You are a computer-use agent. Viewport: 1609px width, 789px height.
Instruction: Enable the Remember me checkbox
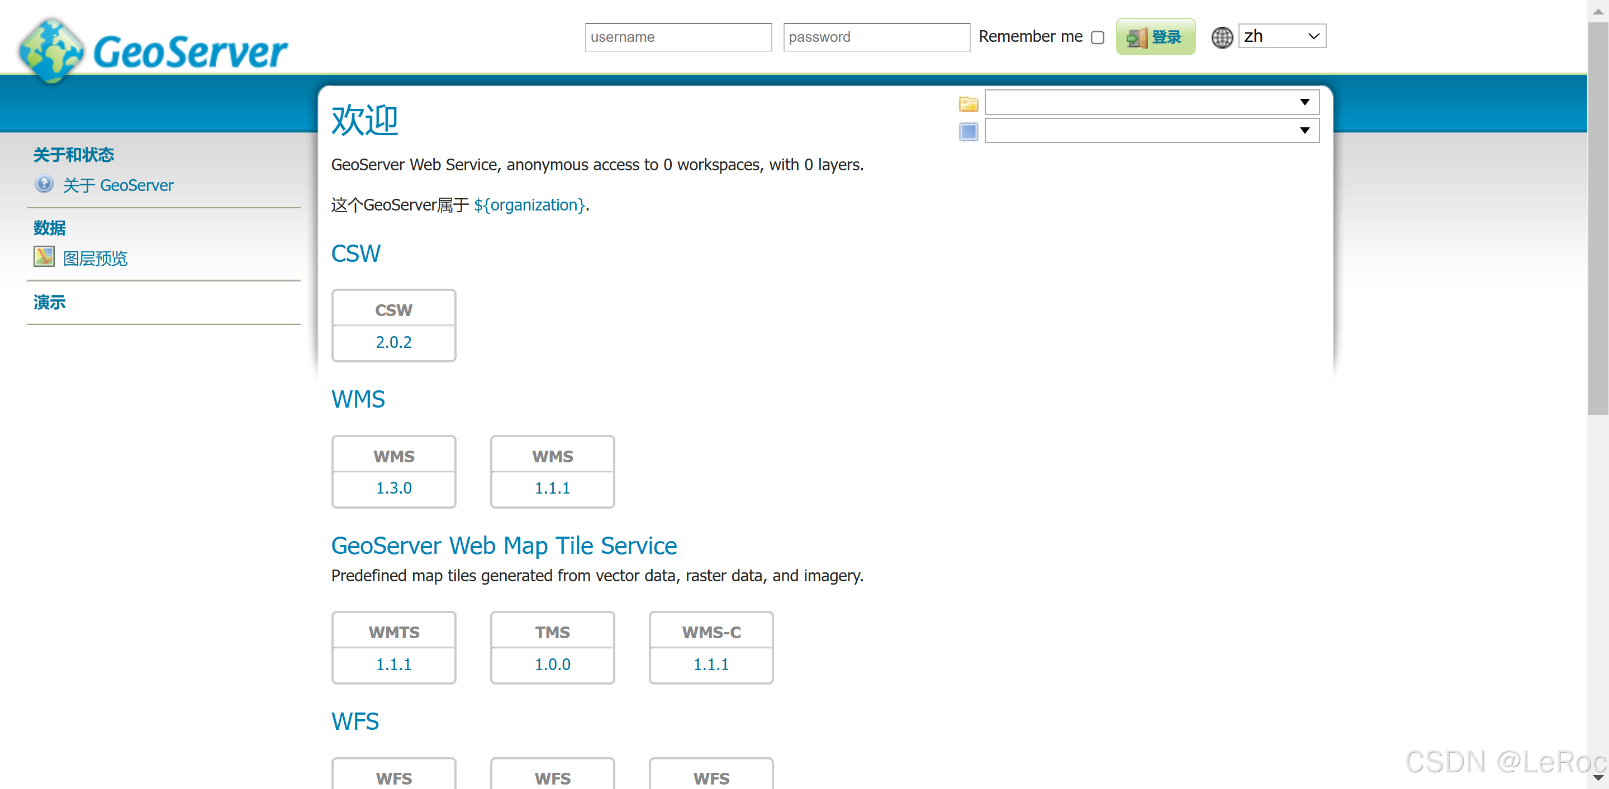point(1098,37)
